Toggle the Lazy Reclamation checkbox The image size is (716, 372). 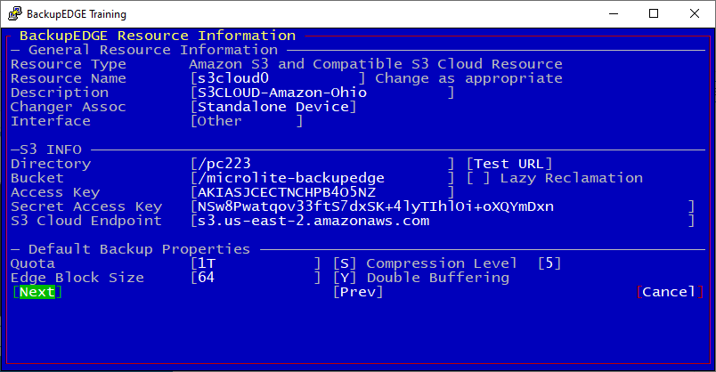[478, 178]
